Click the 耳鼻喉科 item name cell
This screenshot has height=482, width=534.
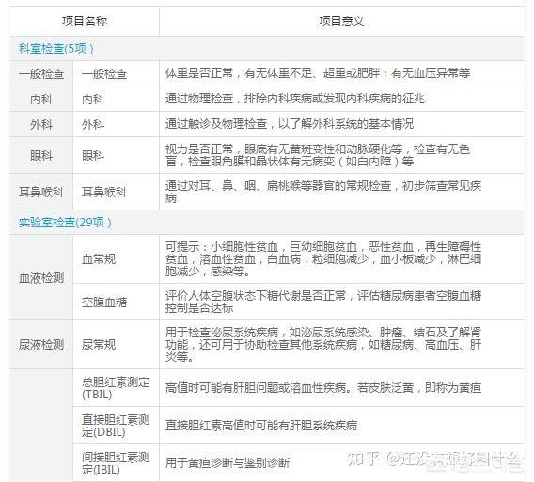(x=116, y=192)
